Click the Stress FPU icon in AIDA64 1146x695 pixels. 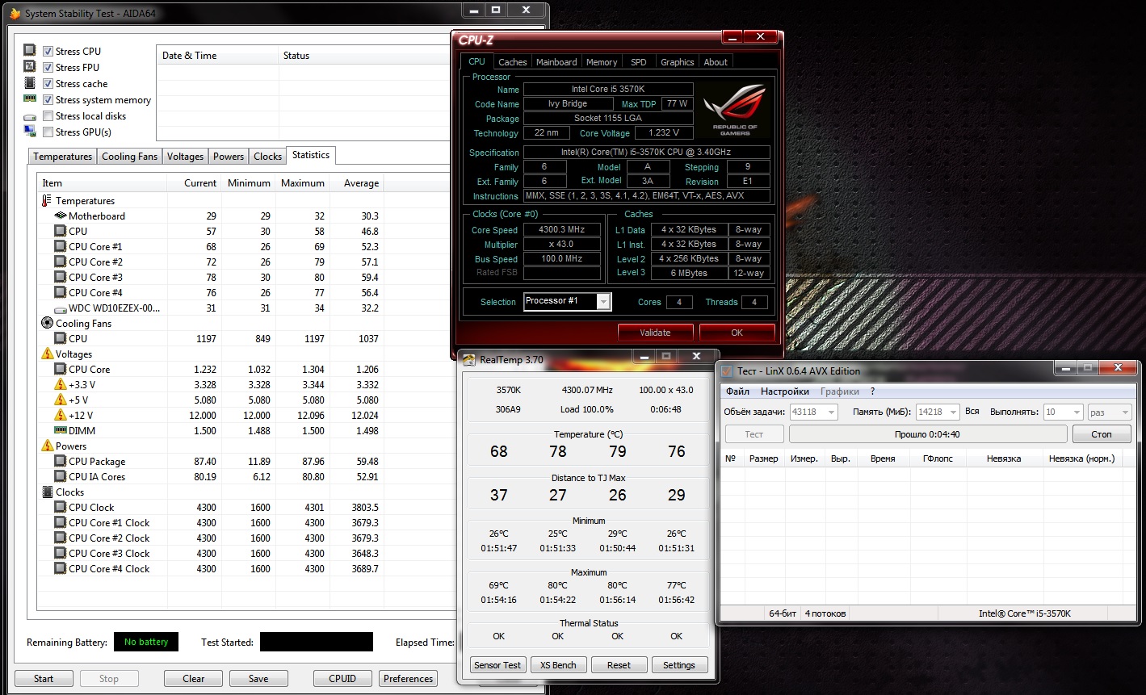coord(30,66)
